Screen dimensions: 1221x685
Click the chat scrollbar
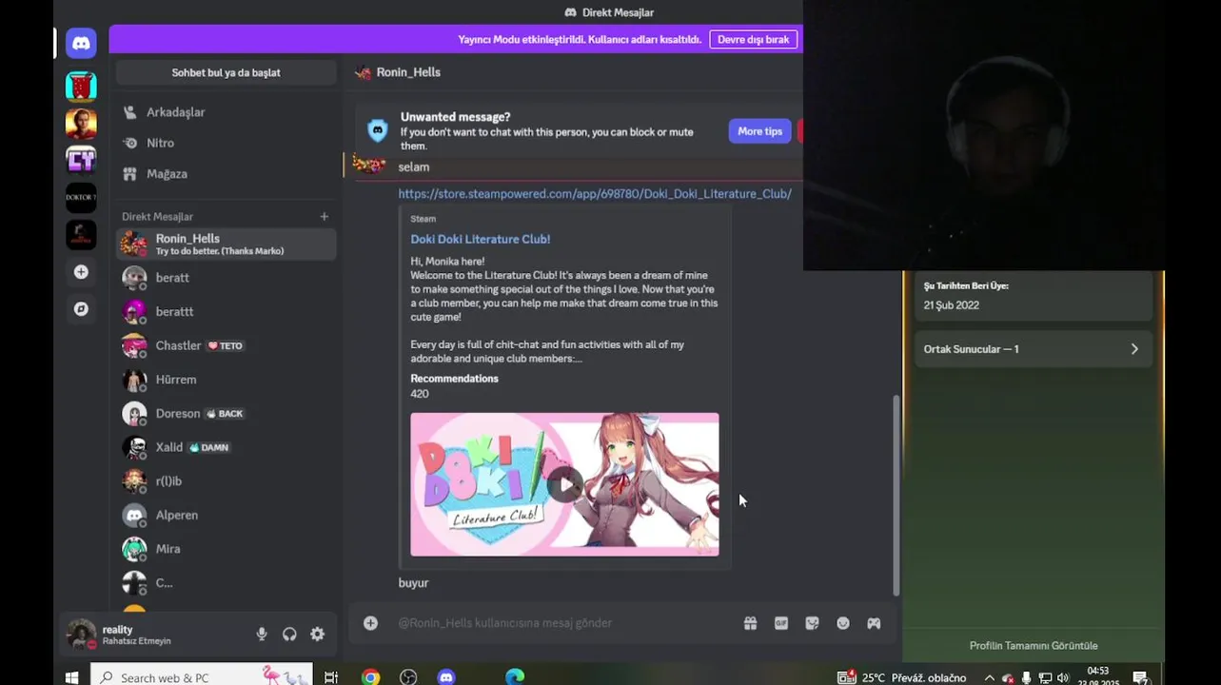pos(896,495)
